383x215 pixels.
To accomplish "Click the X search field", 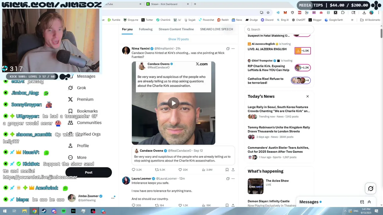I will coord(279,29).
